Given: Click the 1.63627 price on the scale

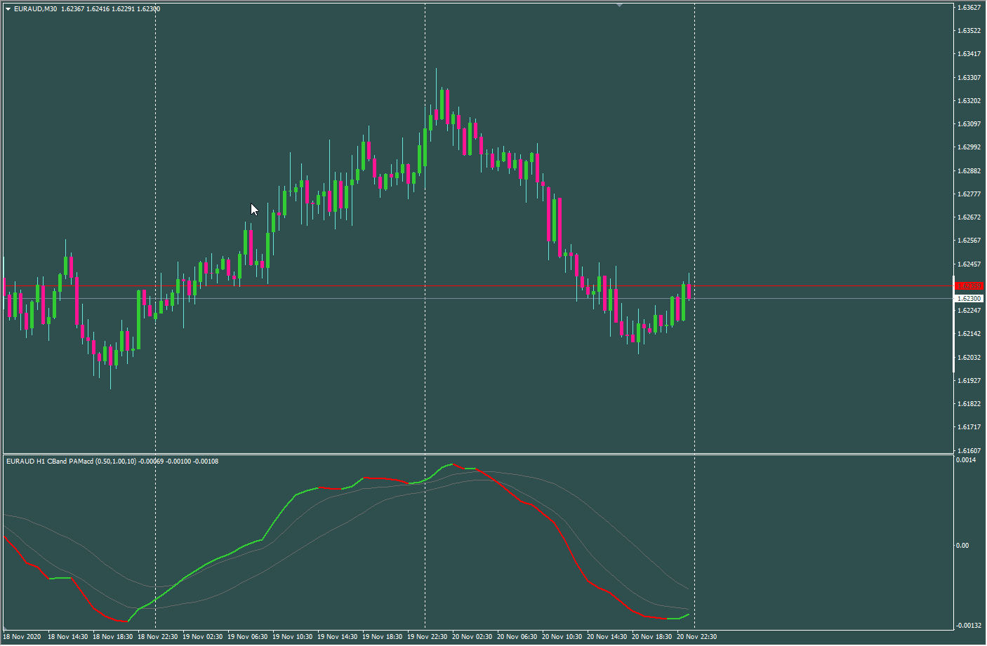Looking at the screenshot, I should pos(969,8).
